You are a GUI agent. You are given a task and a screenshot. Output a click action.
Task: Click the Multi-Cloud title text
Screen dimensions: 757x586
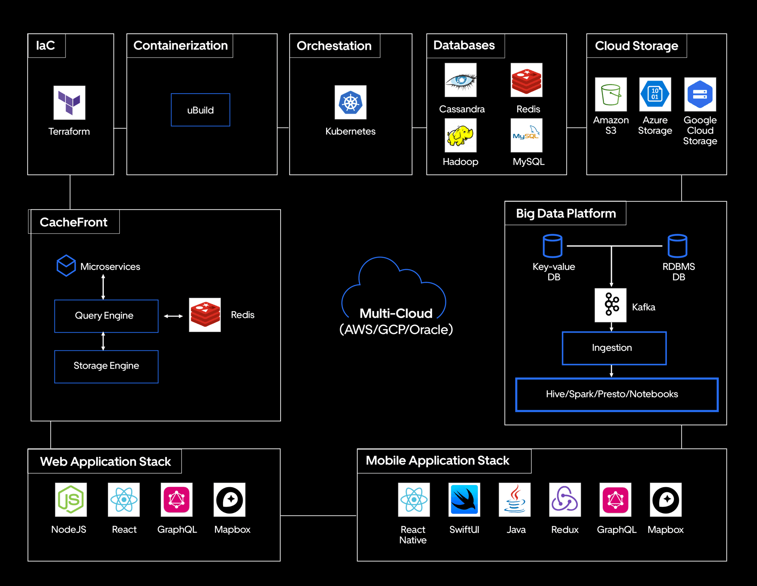[x=396, y=313]
